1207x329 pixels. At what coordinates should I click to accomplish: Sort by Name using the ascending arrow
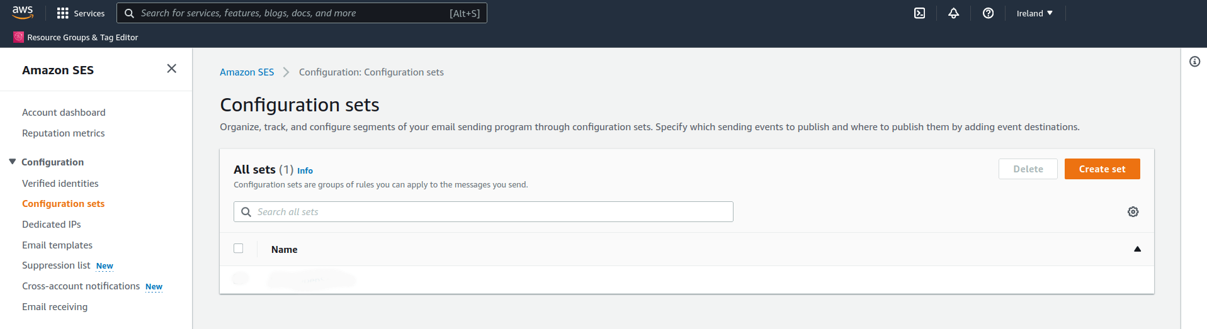pyautogui.click(x=1138, y=249)
